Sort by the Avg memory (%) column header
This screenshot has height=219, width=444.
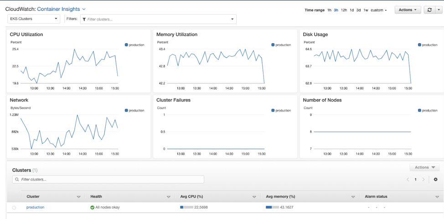point(281,196)
